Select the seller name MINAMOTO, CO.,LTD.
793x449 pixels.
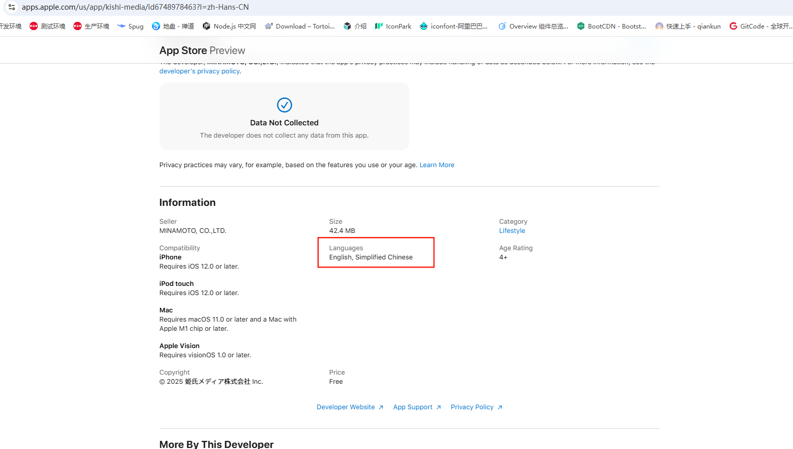pos(193,231)
